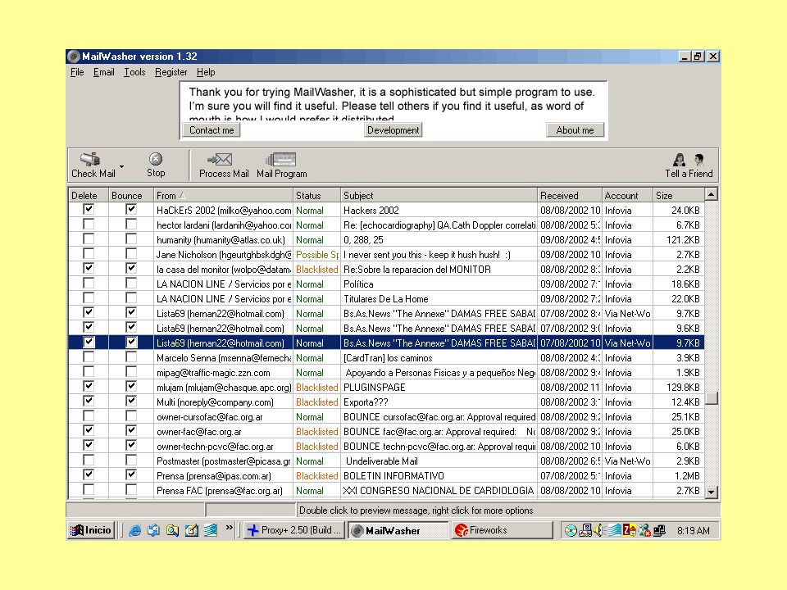
Task: Click the blue stacked-layers icon in system tray
Action: (614, 530)
